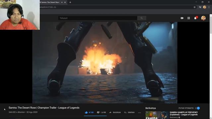Close the Samira Desert Rose browser tab

tap(65, 2)
